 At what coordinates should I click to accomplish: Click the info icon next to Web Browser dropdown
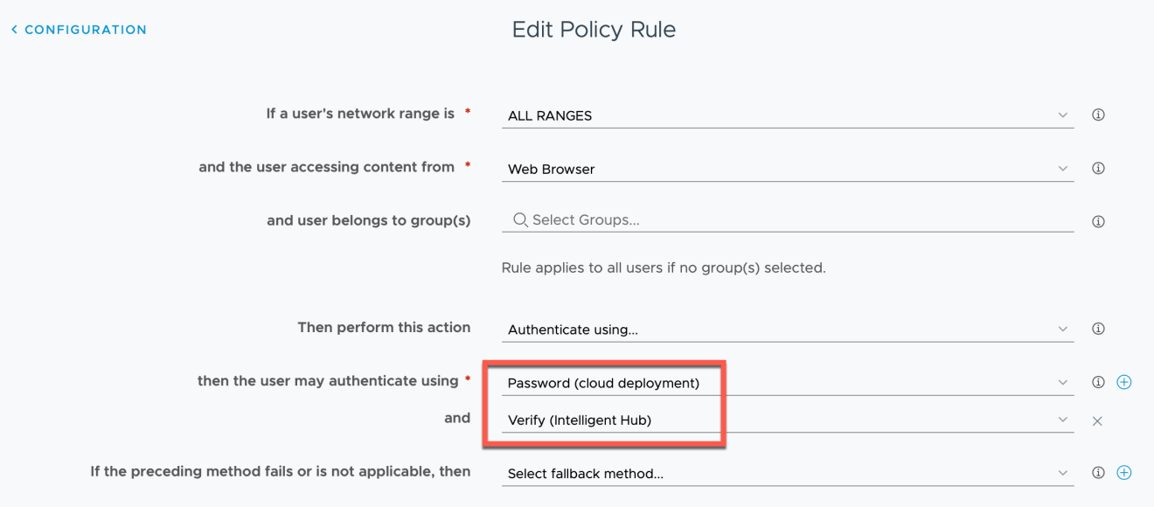pos(1098,168)
